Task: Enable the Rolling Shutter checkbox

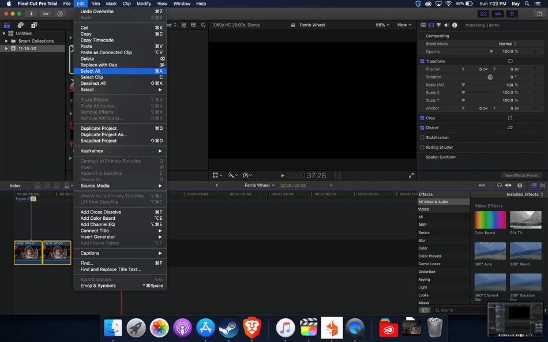Action: (422, 147)
